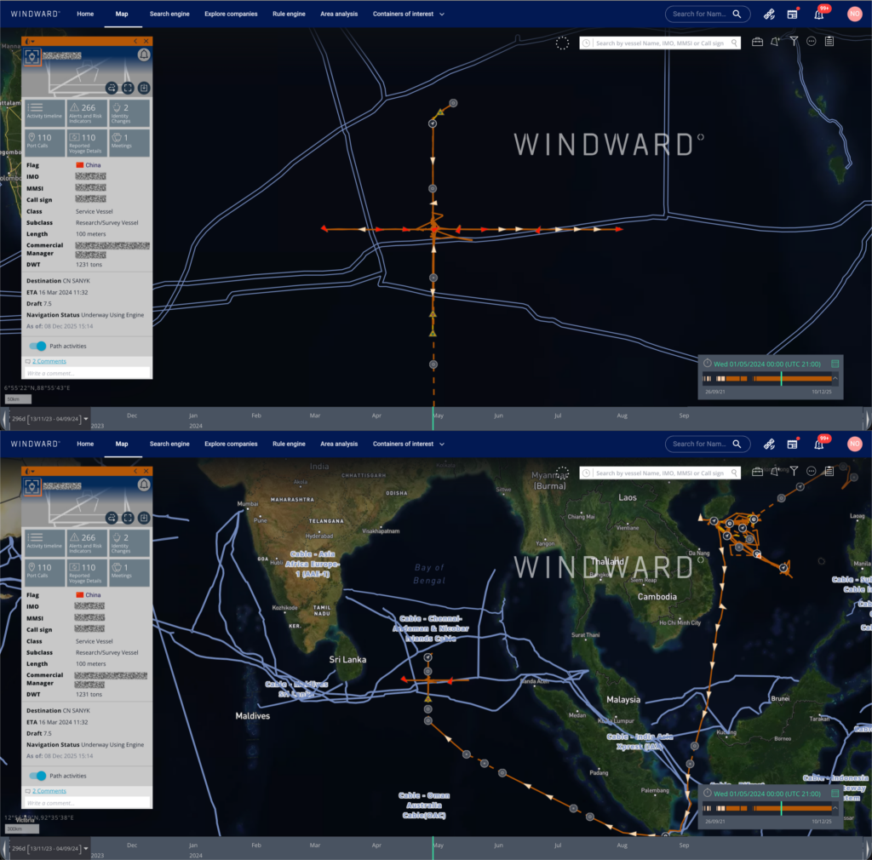
Task: Focus vessel Name, IMO, MMSI search on bottom map
Action: (x=660, y=473)
